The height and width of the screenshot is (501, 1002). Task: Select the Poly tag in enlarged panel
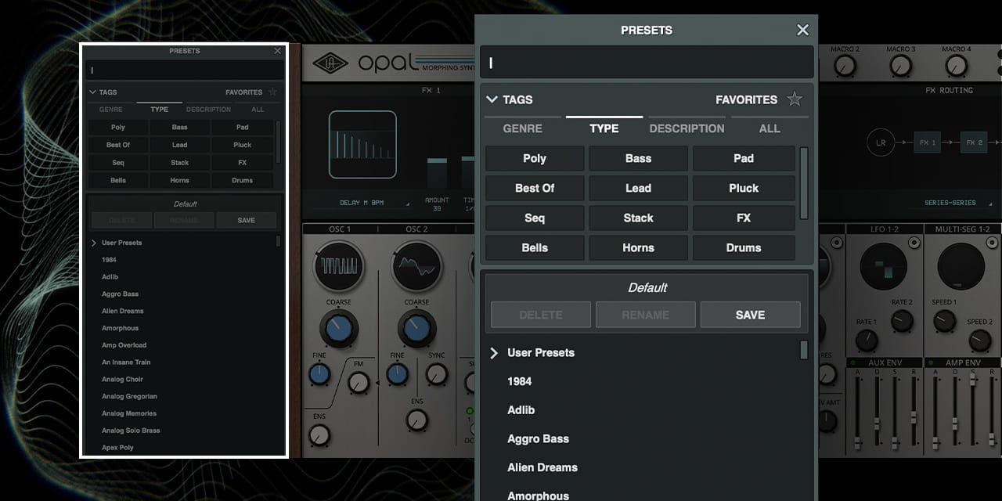click(535, 158)
